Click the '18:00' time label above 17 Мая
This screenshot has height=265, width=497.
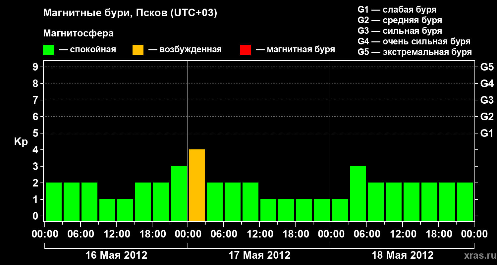click(296, 234)
